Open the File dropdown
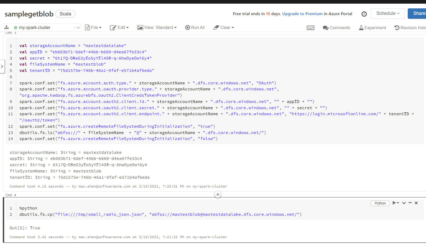Image resolution: width=426 pixels, height=245 pixels. [93, 27]
